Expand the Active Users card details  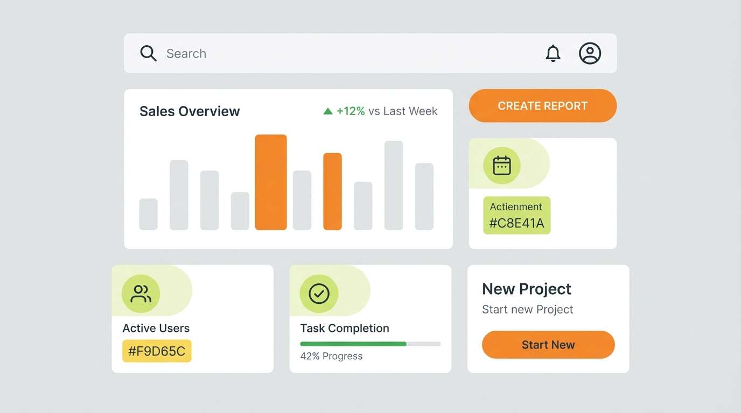pos(192,318)
